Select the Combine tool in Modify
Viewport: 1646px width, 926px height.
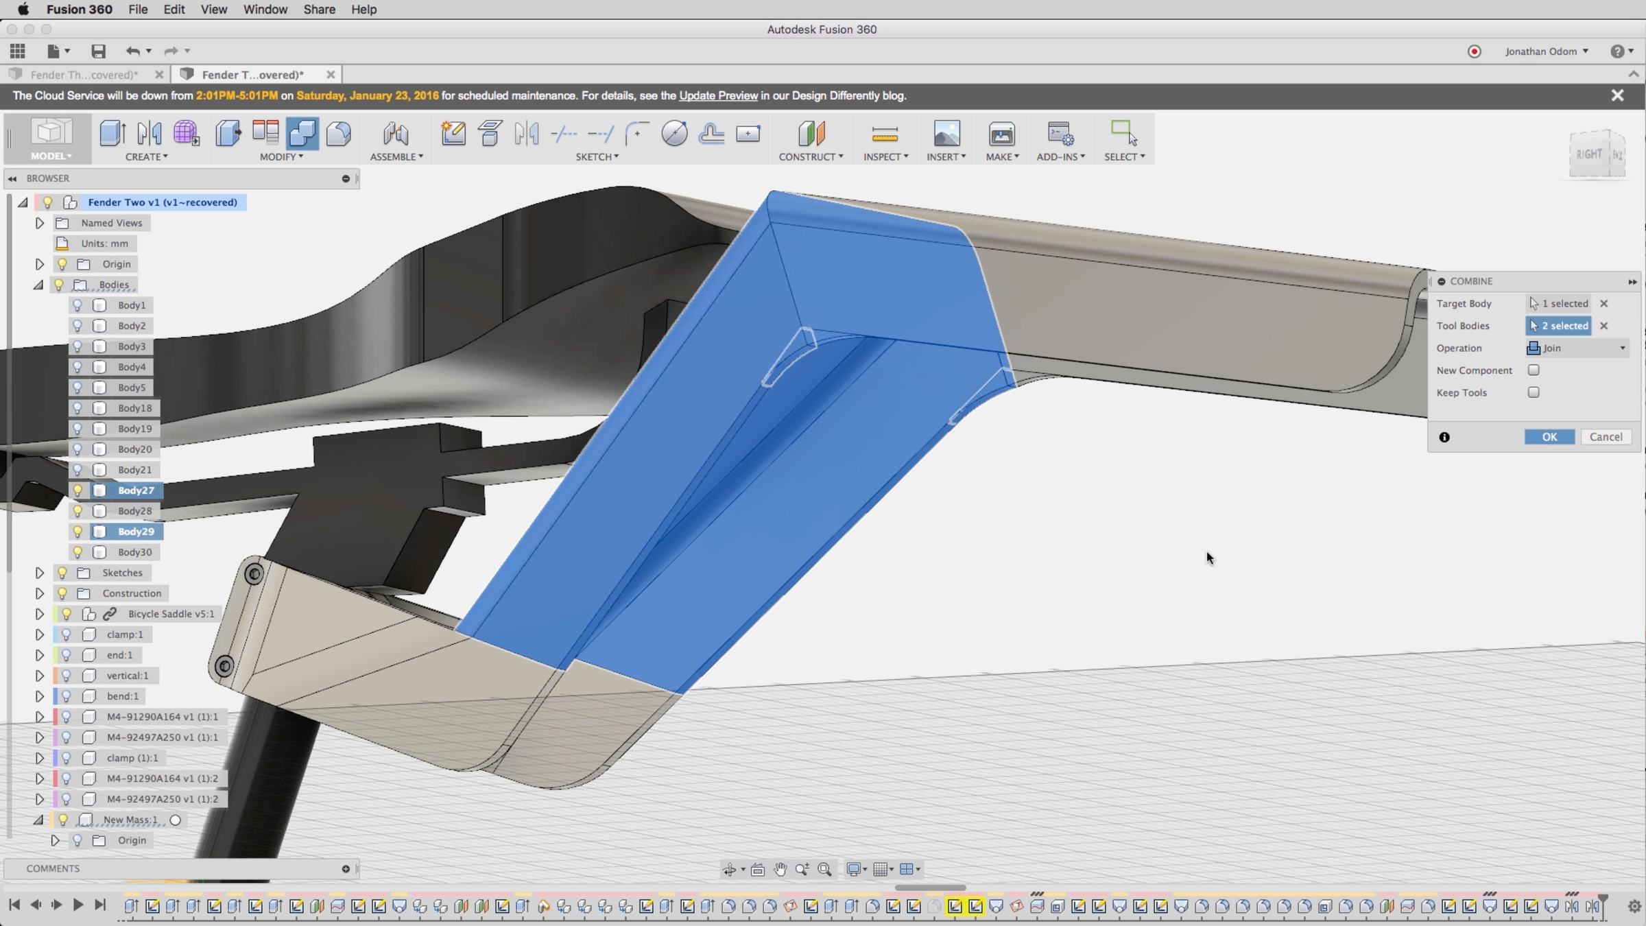(x=302, y=133)
